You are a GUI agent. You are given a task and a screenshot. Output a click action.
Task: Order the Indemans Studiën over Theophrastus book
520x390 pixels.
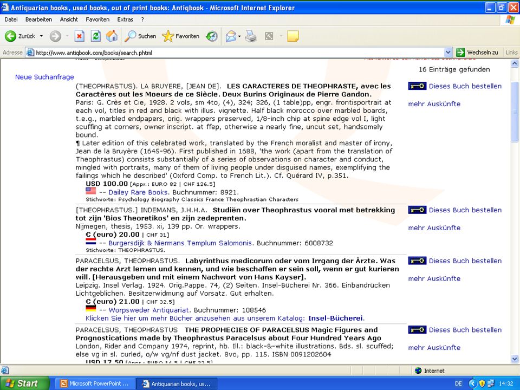click(x=465, y=210)
